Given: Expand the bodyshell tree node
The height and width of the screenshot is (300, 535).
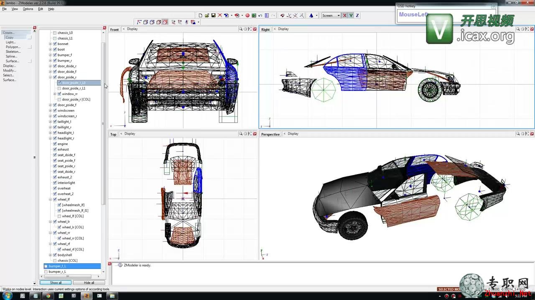Looking at the screenshot, I should coord(50,255).
